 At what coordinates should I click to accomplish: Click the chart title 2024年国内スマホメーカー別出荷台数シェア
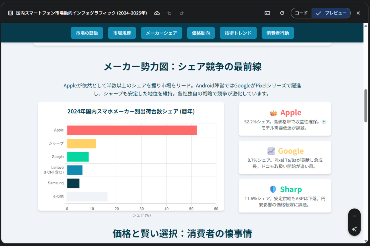tap(131, 112)
